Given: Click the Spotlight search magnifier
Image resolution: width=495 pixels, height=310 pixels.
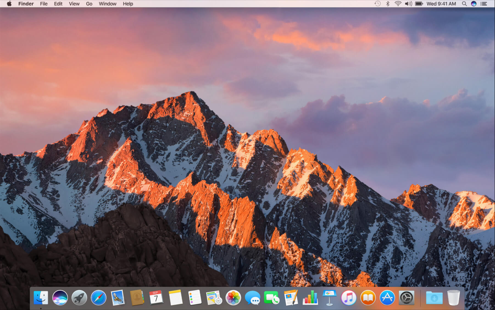Looking at the screenshot, I should (x=464, y=4).
